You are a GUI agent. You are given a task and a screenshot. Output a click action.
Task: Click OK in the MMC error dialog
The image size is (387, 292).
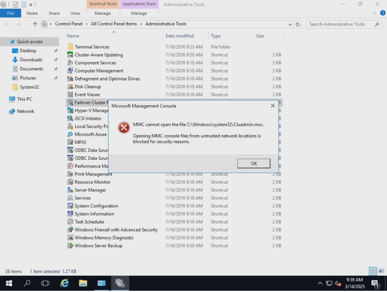click(254, 163)
